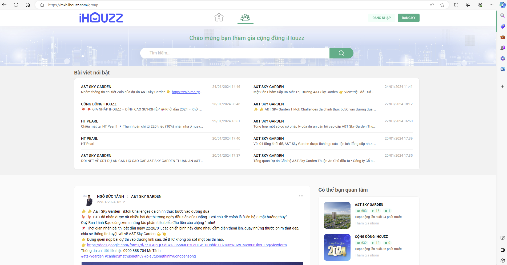Screen dimensions: 507x265
Task: Open A&T post dated 20/01/2024 17:39
Action: click(x=333, y=141)
